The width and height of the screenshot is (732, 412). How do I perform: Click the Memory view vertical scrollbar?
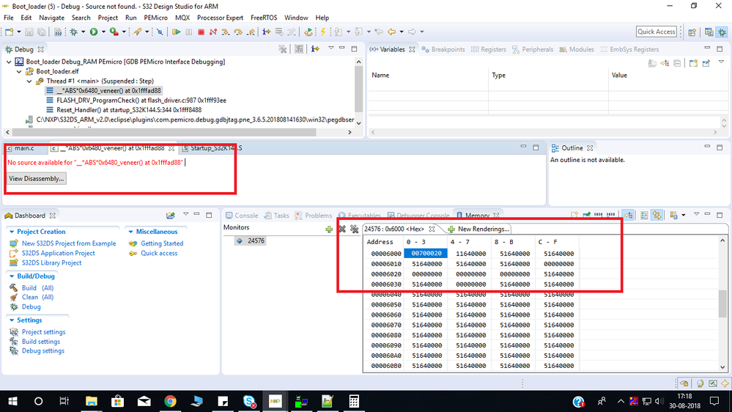coord(722,304)
